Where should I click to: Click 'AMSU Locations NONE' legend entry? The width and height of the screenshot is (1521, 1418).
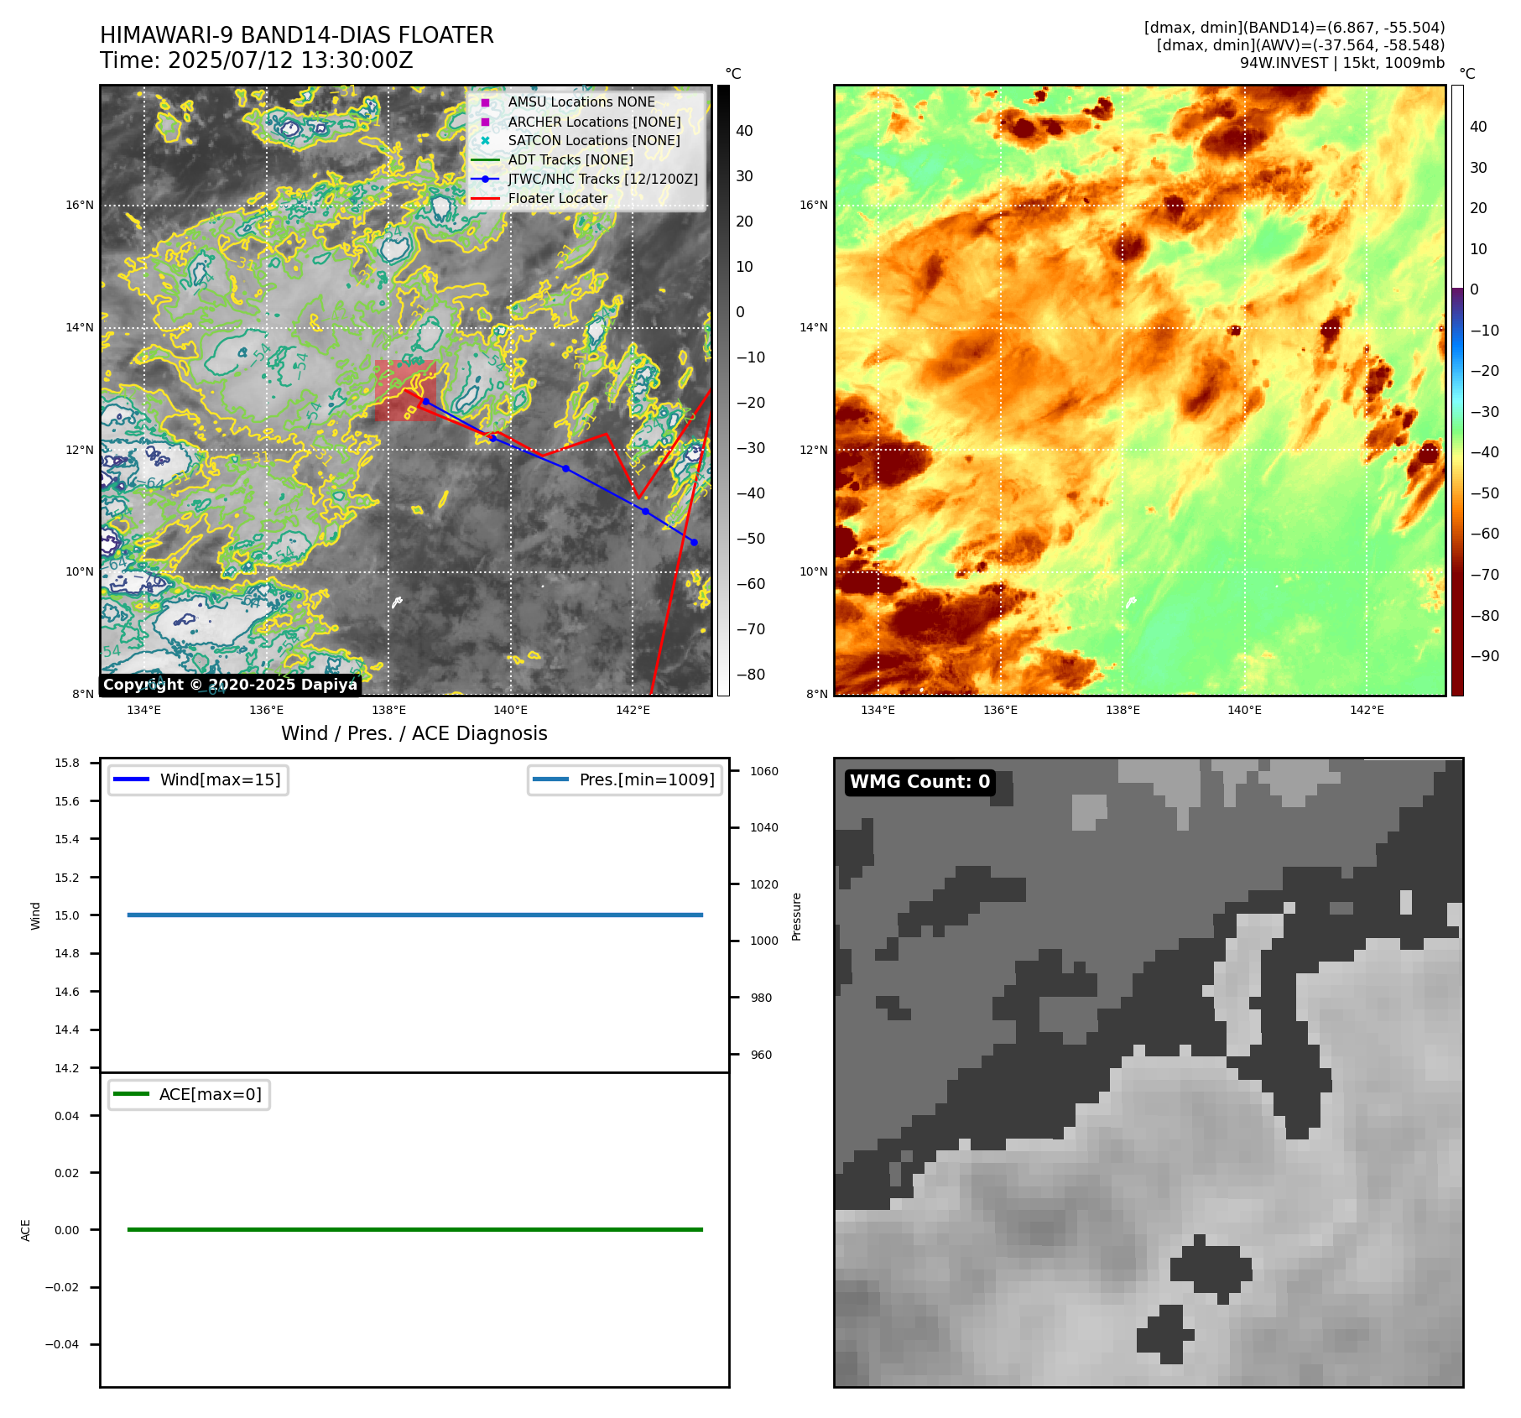581,102
